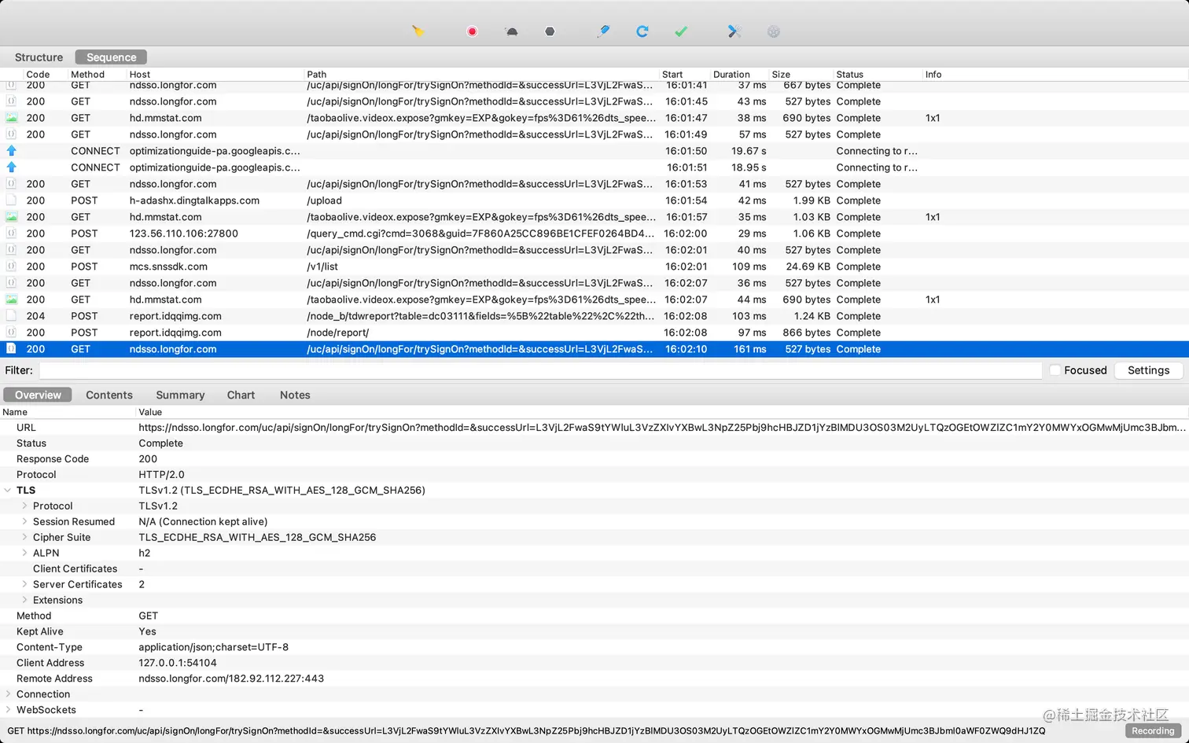
Task: Select the /node/report/ path cell
Action: tap(338, 333)
